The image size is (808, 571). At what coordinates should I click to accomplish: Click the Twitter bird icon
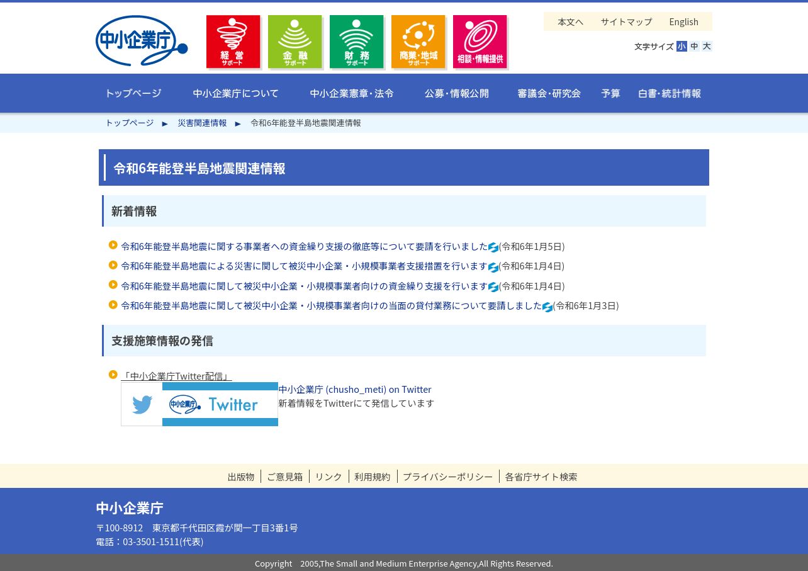pyautogui.click(x=142, y=404)
